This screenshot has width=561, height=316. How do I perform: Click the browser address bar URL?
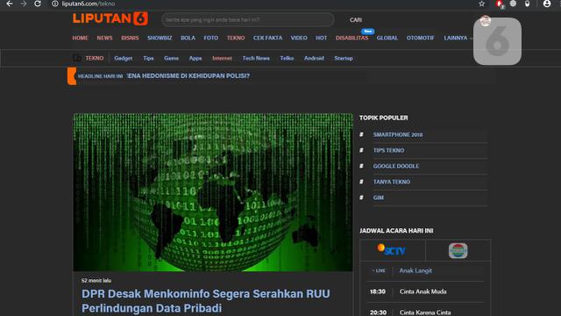point(89,4)
